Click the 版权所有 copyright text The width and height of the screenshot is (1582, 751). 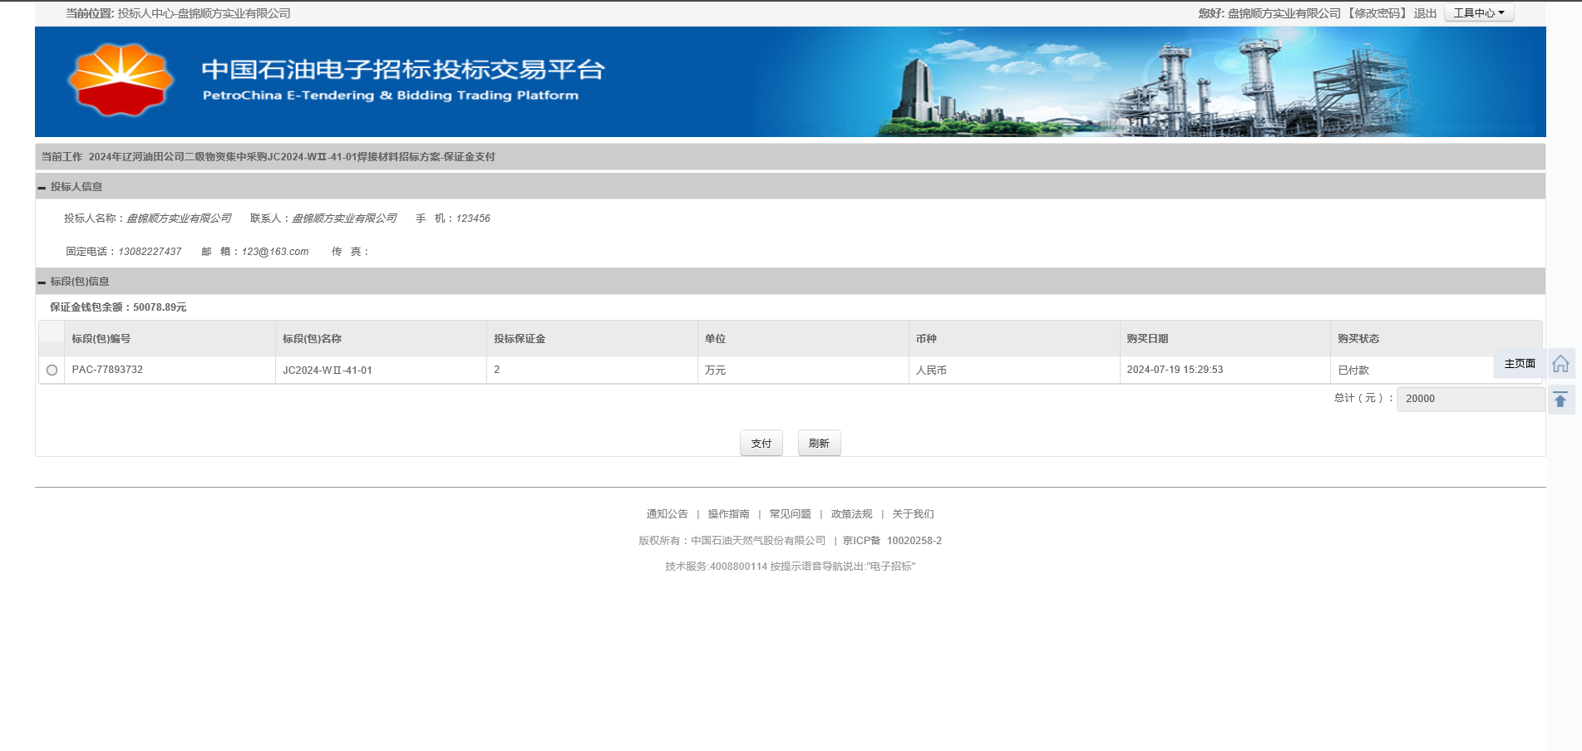coord(732,541)
